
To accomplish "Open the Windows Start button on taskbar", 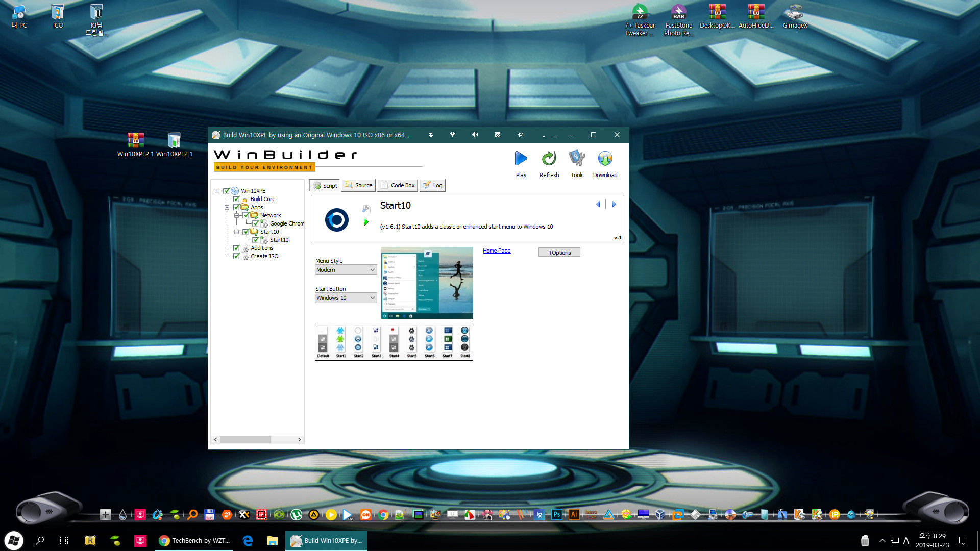I will click(14, 541).
